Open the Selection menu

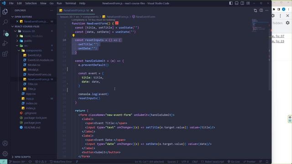click(31, 3)
